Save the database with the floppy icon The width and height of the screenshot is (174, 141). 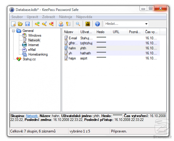coord(27,24)
